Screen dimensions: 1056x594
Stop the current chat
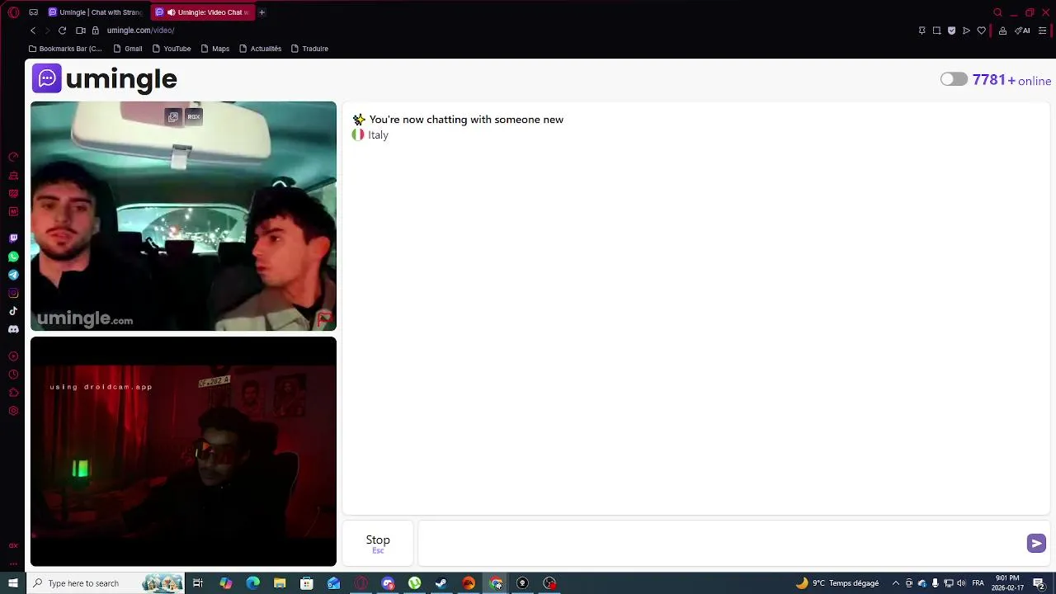pyautogui.click(x=378, y=543)
